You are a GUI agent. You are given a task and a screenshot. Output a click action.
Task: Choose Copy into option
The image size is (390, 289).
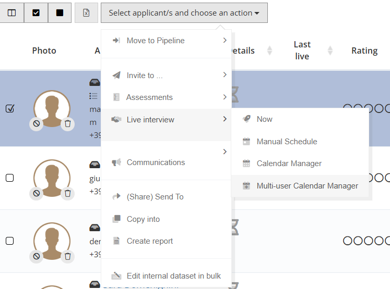166,219
